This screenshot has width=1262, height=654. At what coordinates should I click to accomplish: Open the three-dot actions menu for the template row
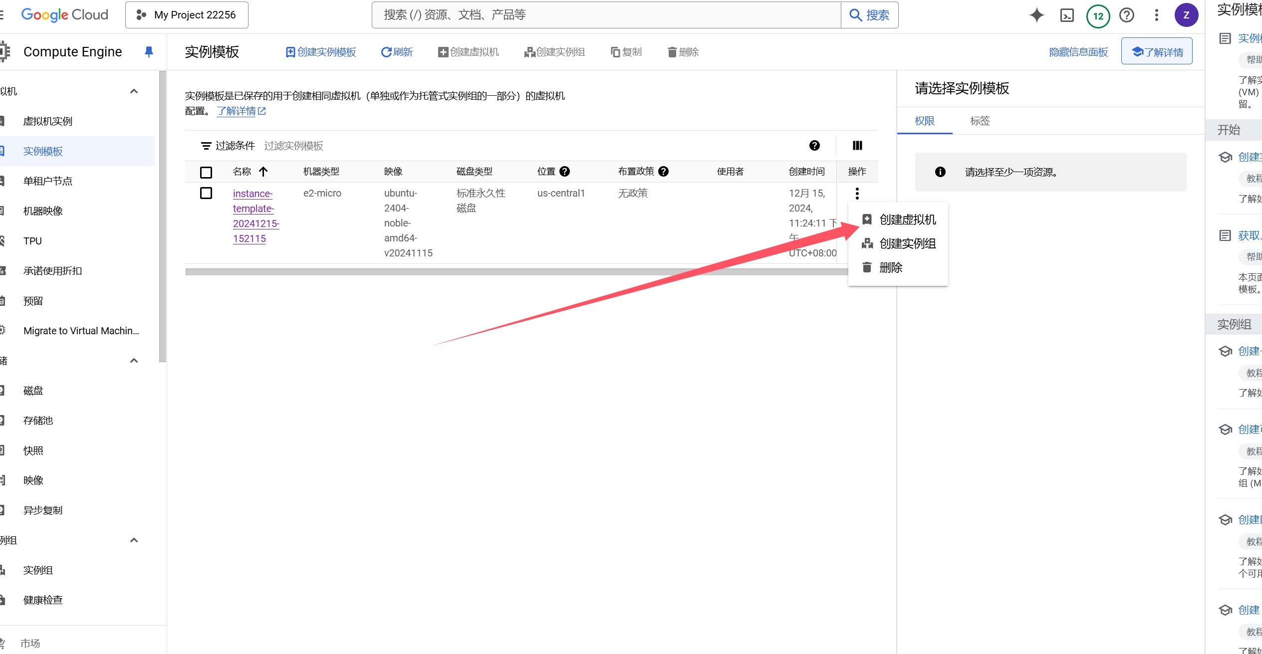pos(857,193)
